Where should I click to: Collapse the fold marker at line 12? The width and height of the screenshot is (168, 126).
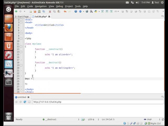coord(21,46)
